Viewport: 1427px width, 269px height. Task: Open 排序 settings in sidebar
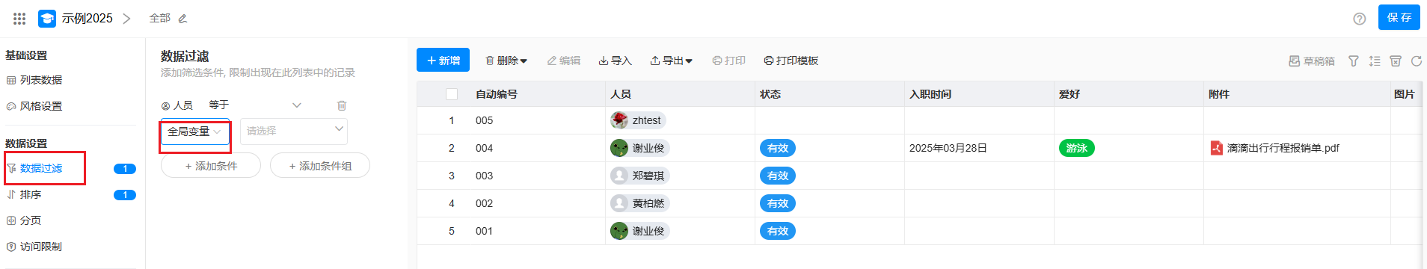coord(31,194)
